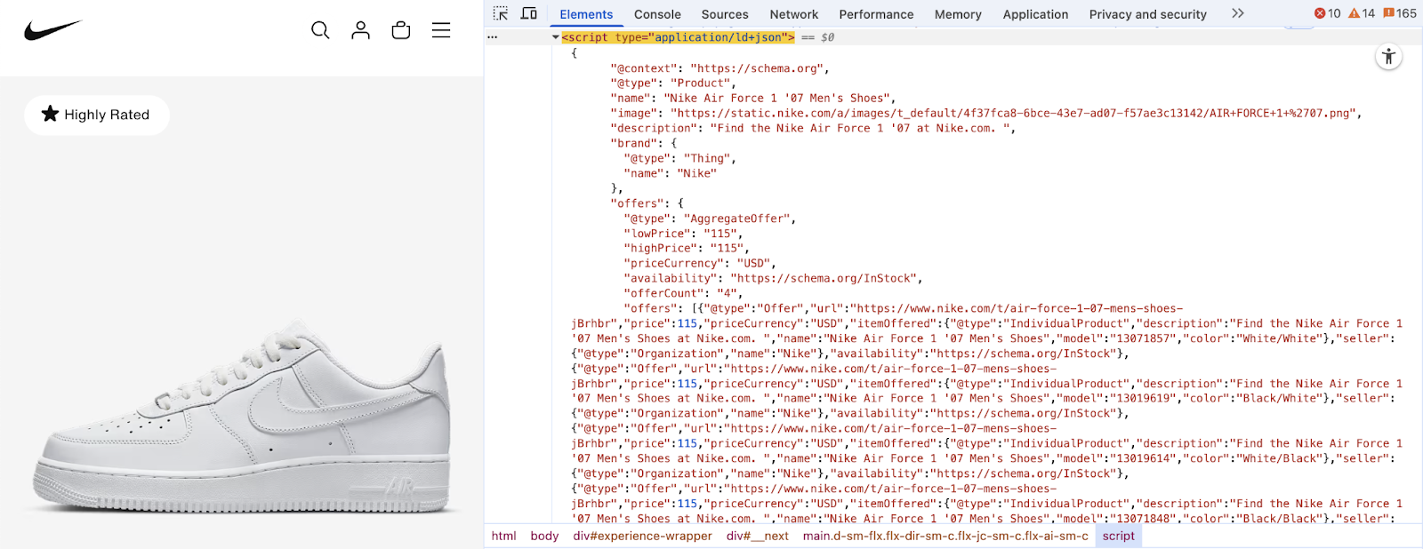Select div#experience-wrapper in breadcrumb
The image size is (1423, 549).
pos(642,536)
